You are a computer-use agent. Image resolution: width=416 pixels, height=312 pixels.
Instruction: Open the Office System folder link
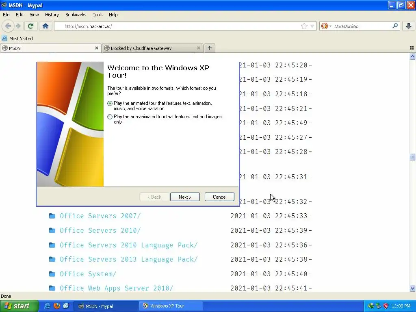(x=88, y=274)
